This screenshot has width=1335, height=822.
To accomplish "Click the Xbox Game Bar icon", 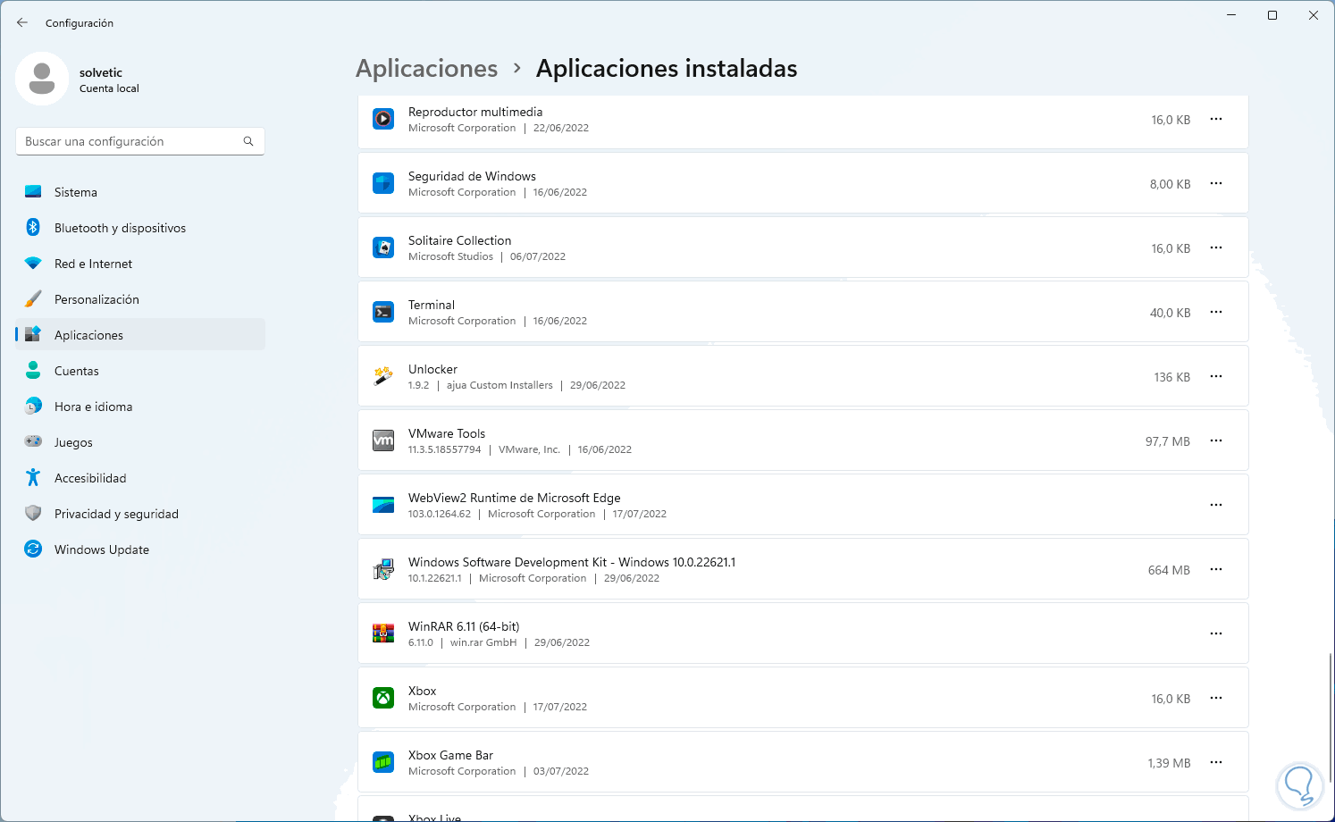I will (383, 762).
